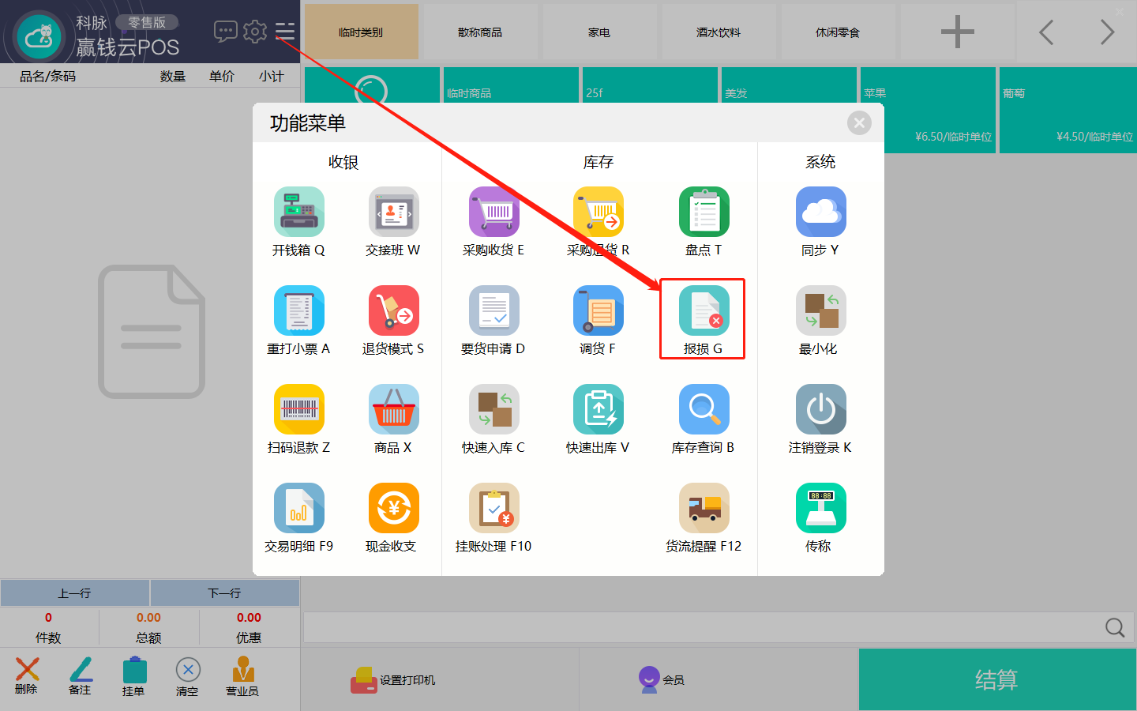
Task: Click the 上一行 button
Action: tap(75, 592)
